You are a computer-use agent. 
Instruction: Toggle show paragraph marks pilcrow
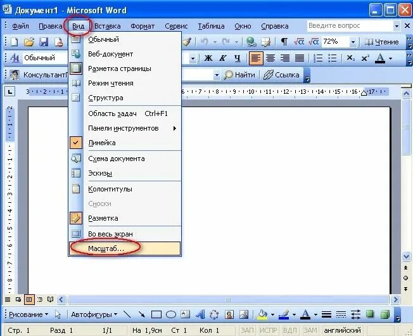pos(284,42)
